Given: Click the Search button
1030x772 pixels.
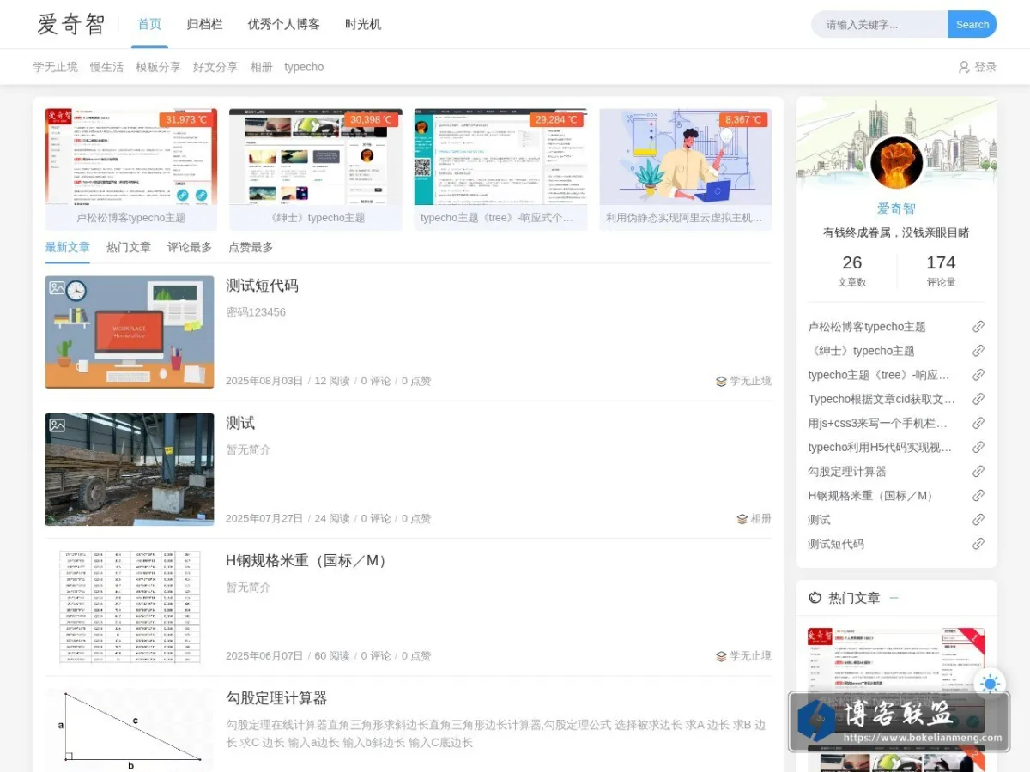Looking at the screenshot, I should click(x=972, y=24).
